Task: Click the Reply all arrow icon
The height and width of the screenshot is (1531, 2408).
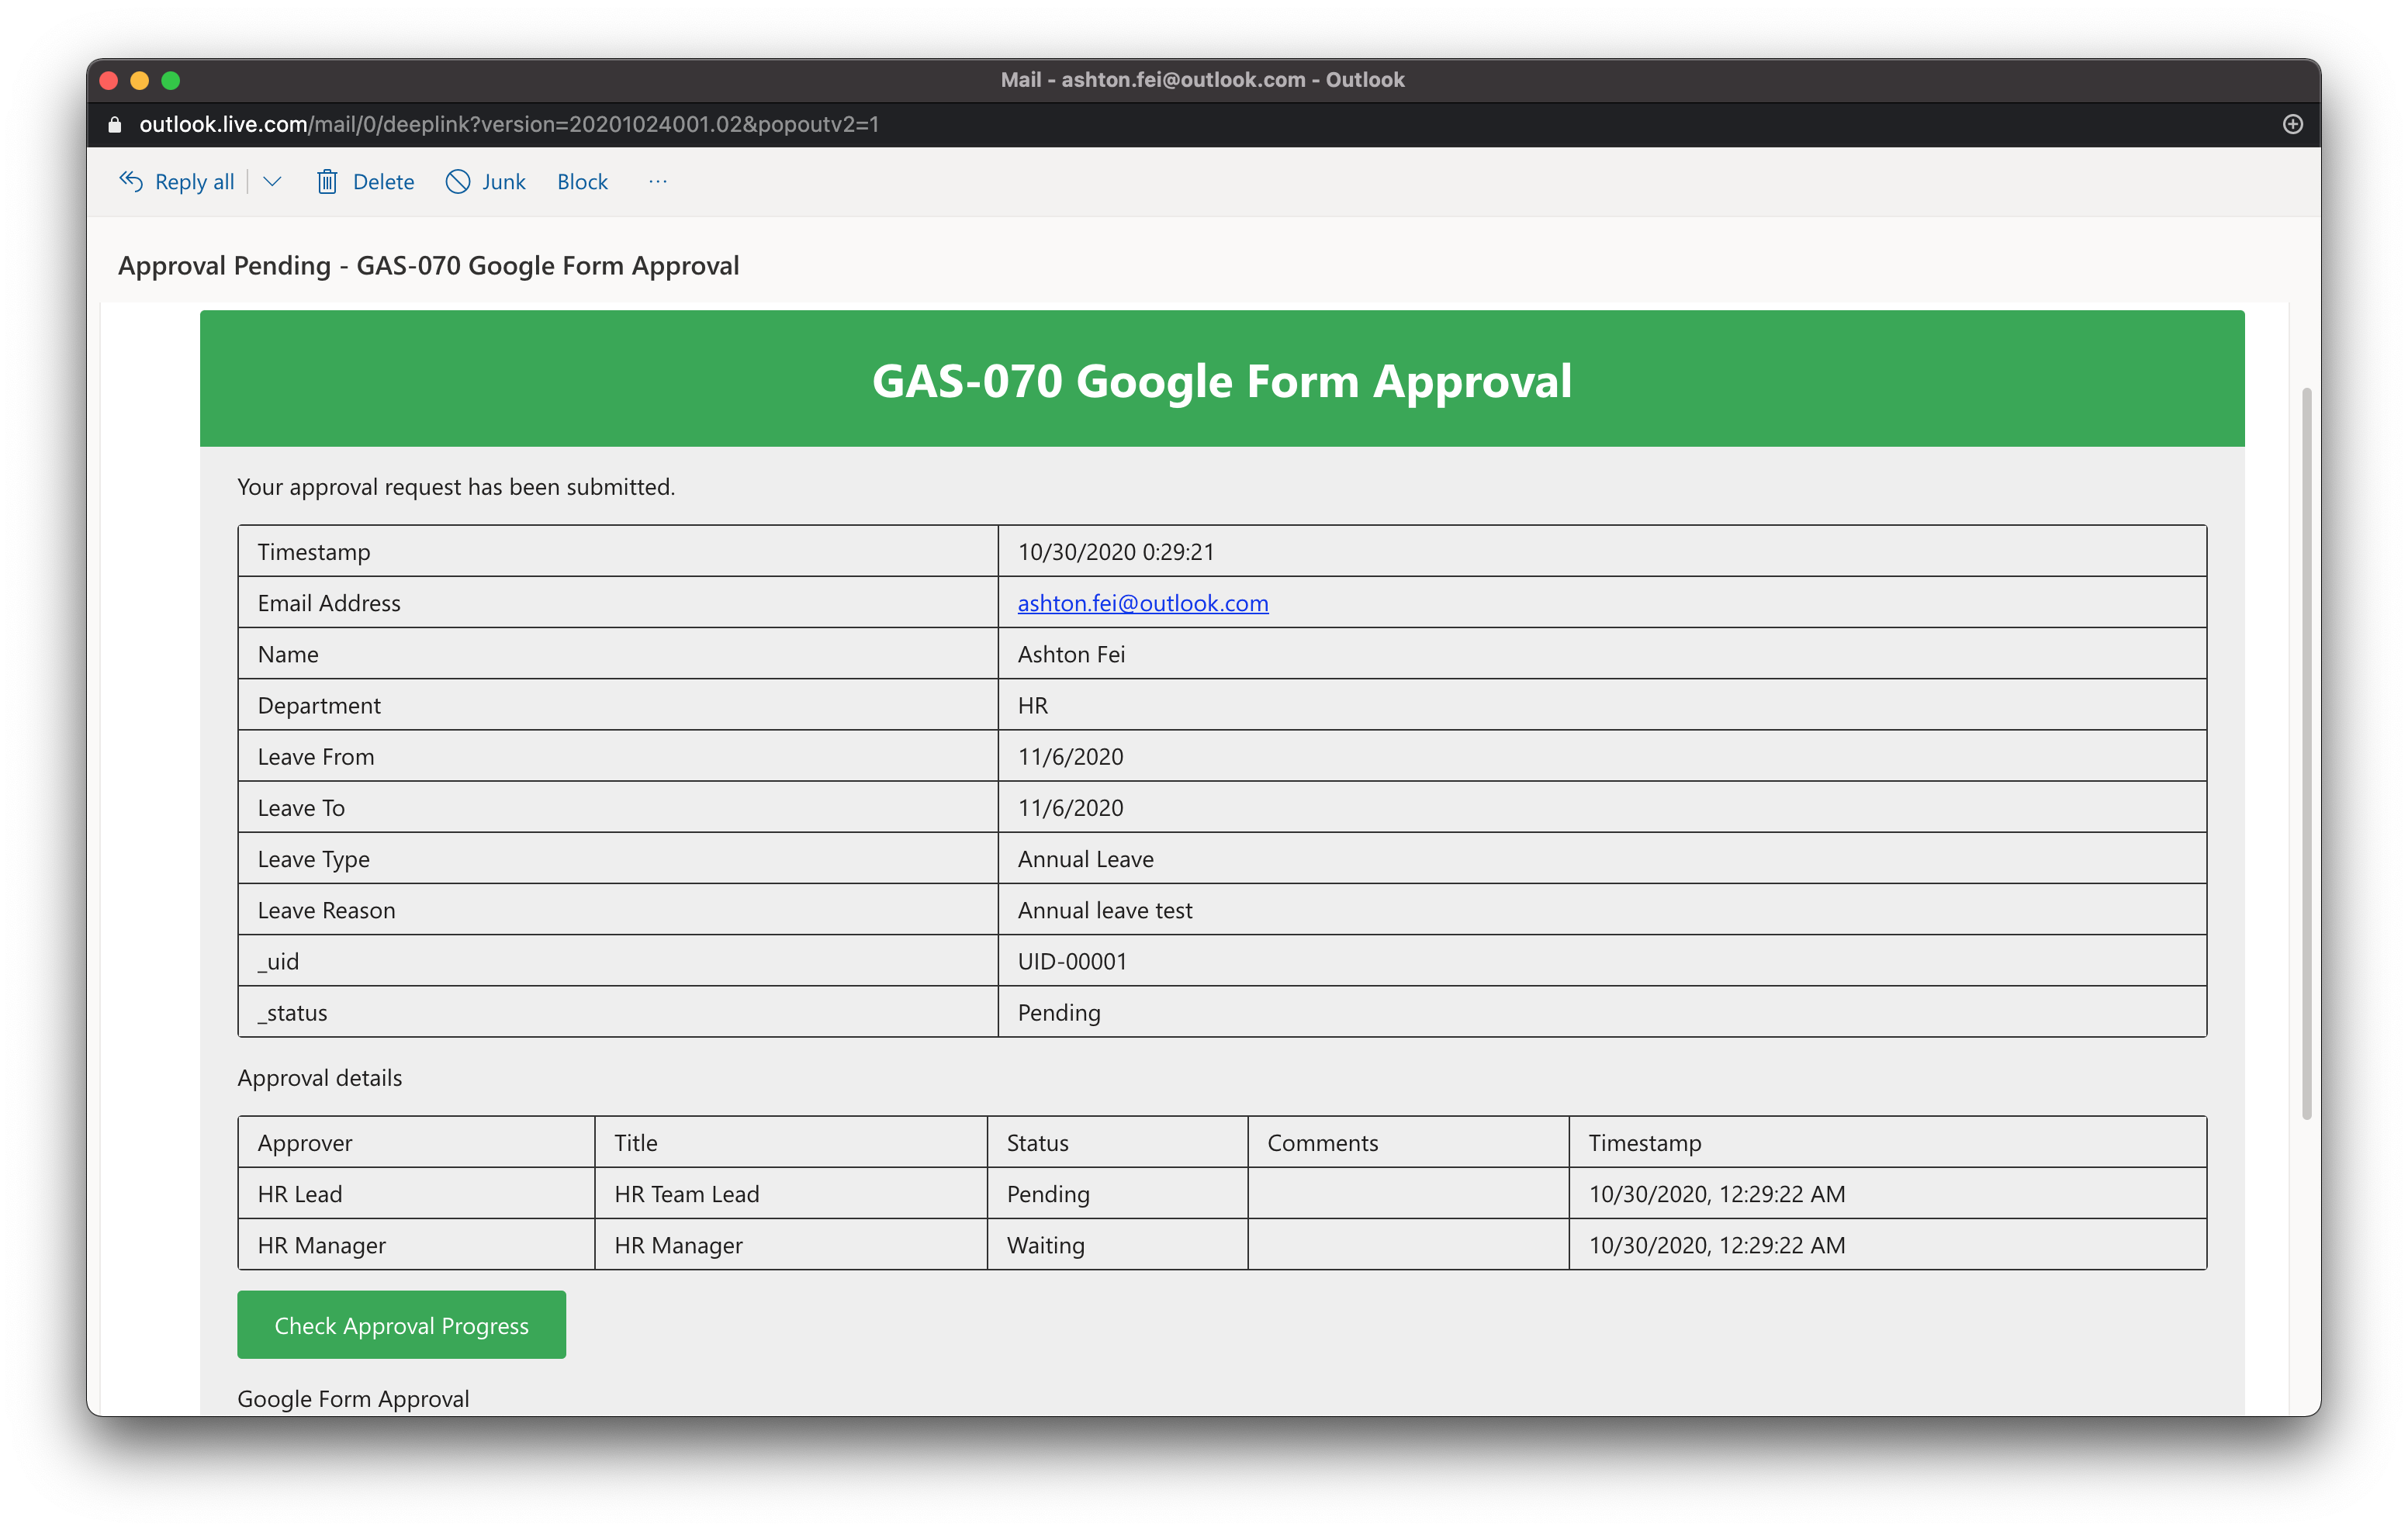Action: click(x=131, y=181)
